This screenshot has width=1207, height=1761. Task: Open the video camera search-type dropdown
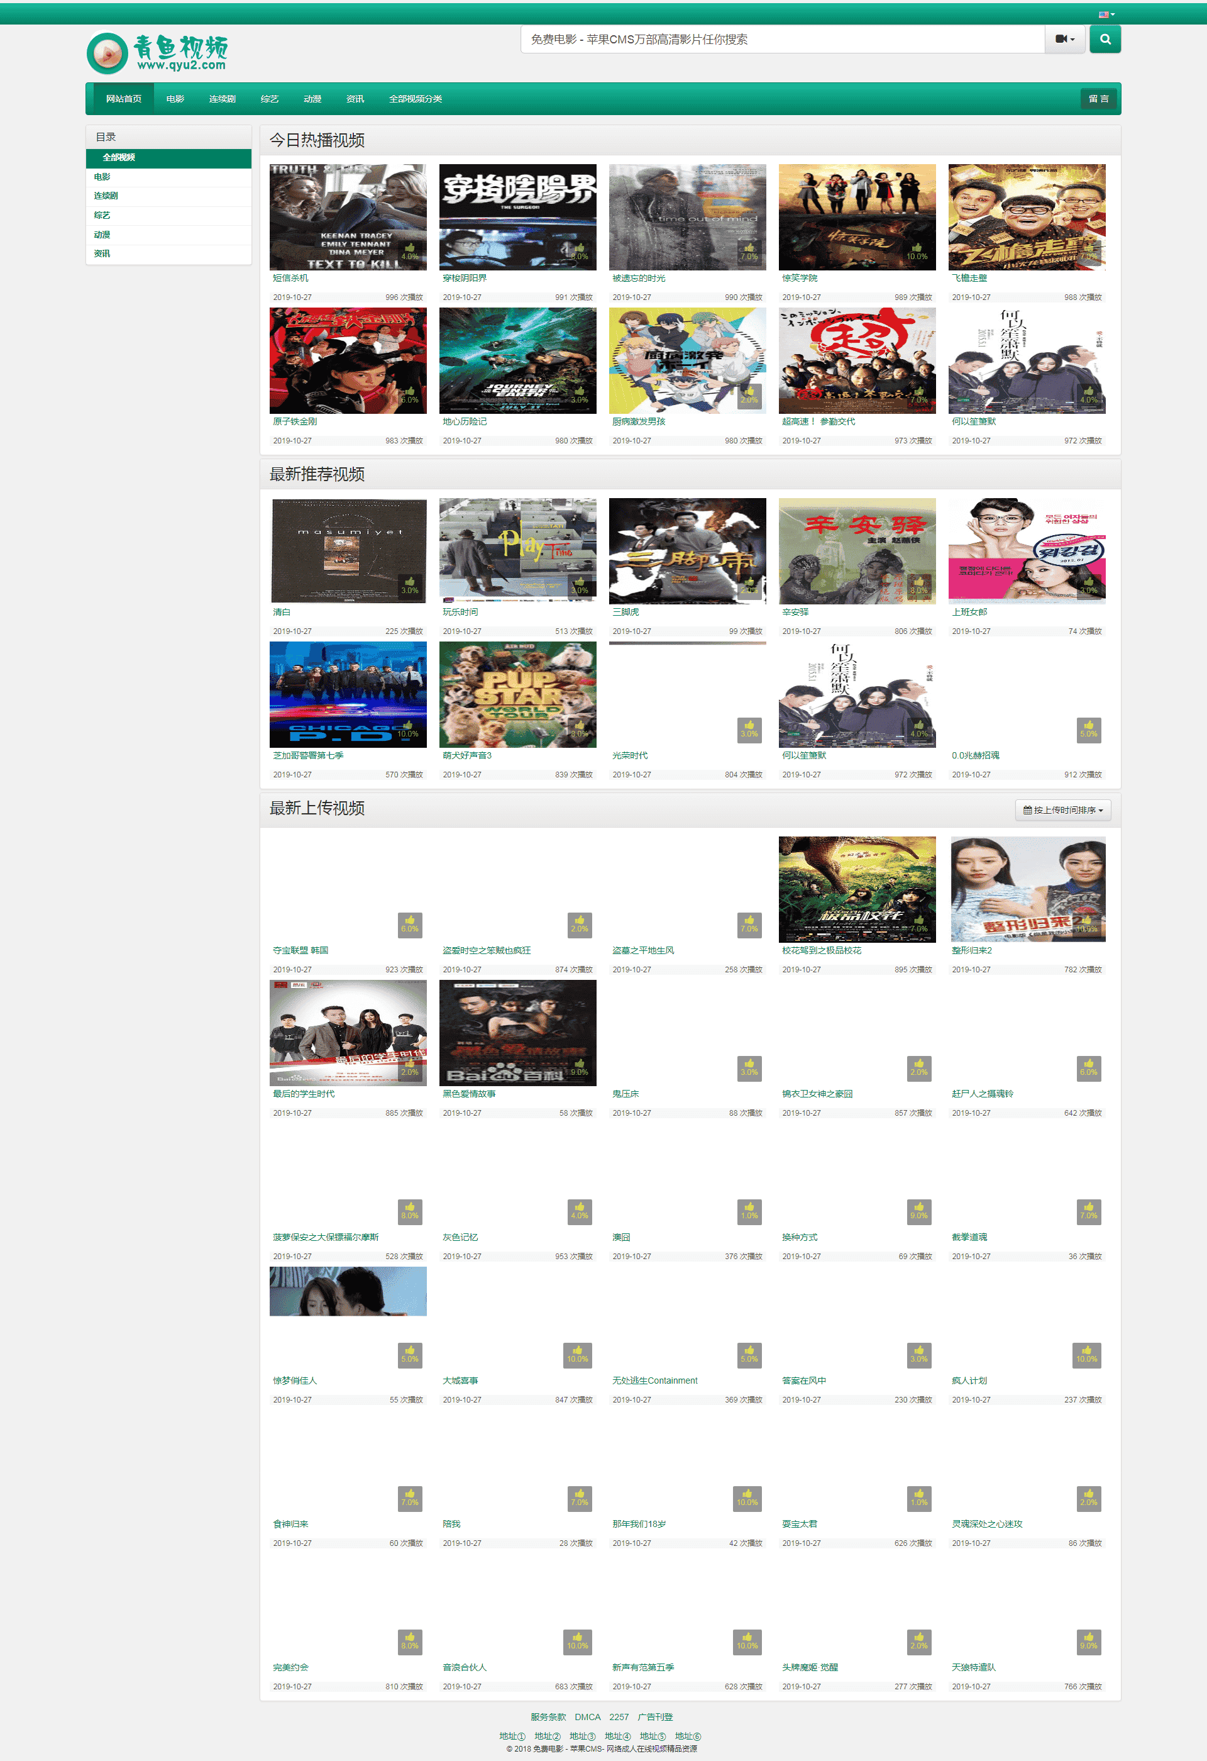[1065, 40]
